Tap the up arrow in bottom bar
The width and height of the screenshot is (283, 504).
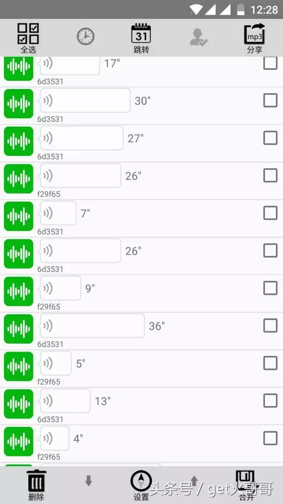tap(194, 481)
